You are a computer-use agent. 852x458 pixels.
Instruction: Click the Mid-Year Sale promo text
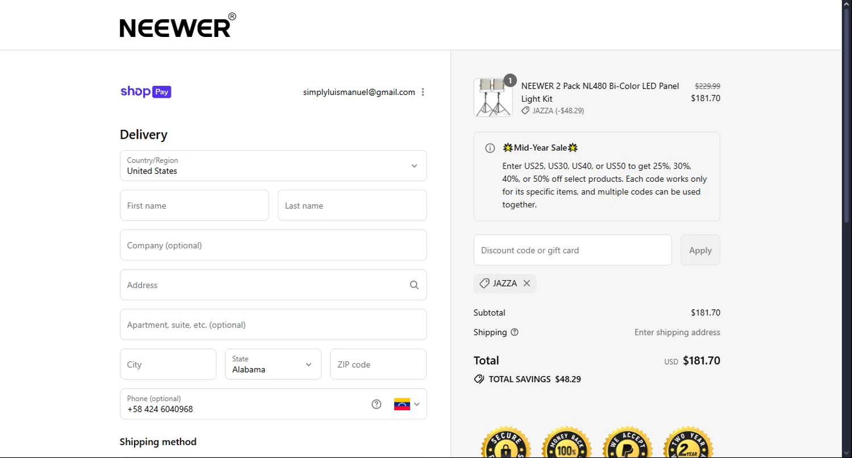tap(604, 185)
